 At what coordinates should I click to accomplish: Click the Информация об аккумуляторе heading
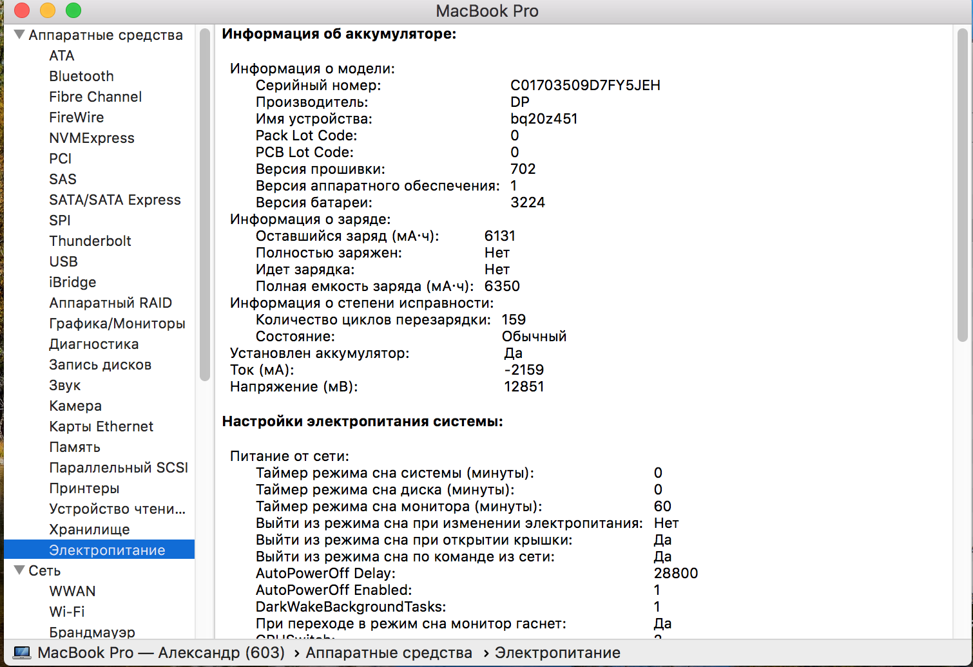339,34
